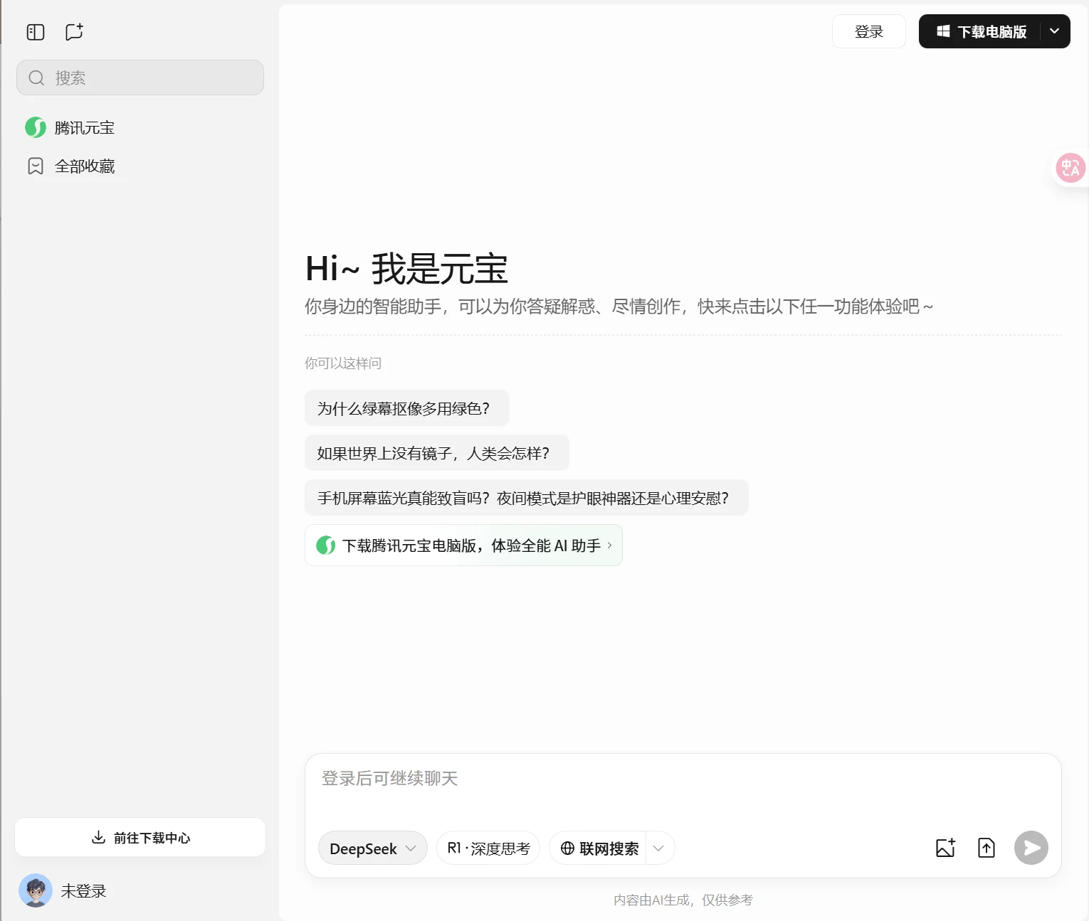The image size is (1089, 921).
Task: Select the 手机屏幕蓝光 suggested question
Action: pos(527,498)
